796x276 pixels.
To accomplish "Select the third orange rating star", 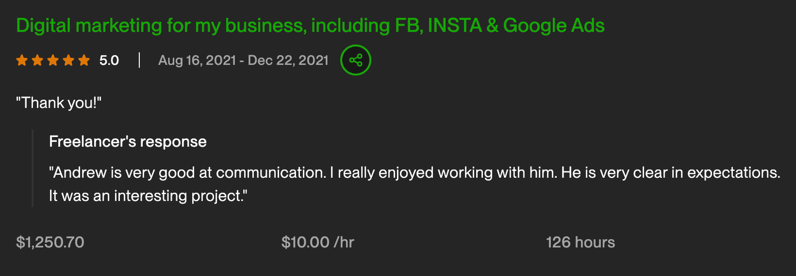I will pyautogui.click(x=53, y=61).
